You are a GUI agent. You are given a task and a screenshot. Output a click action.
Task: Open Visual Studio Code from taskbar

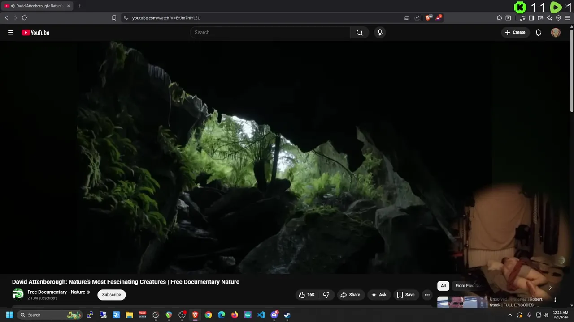pyautogui.click(x=261, y=315)
